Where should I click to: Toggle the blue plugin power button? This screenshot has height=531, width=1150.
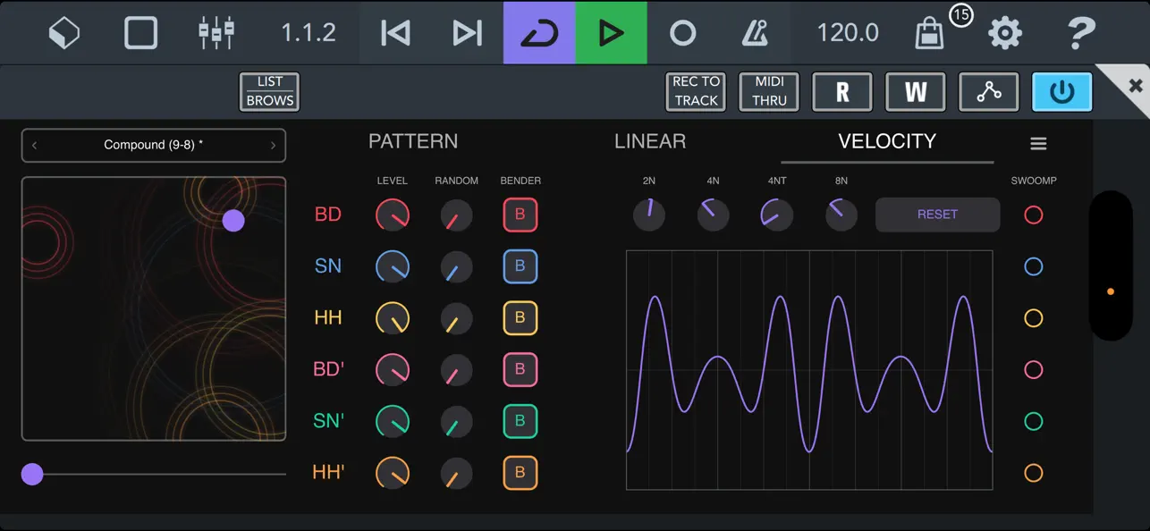1062,91
